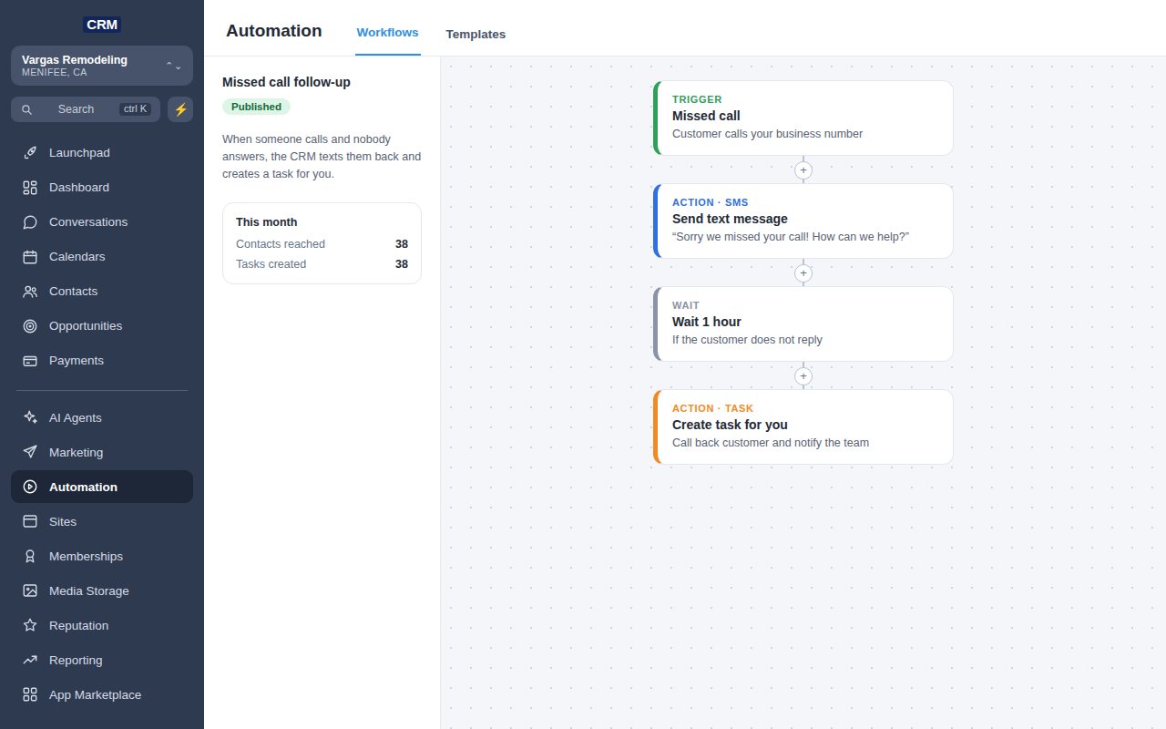Click the Dashboard grid icon
Image resolution: width=1166 pixels, height=729 pixels.
click(30, 188)
